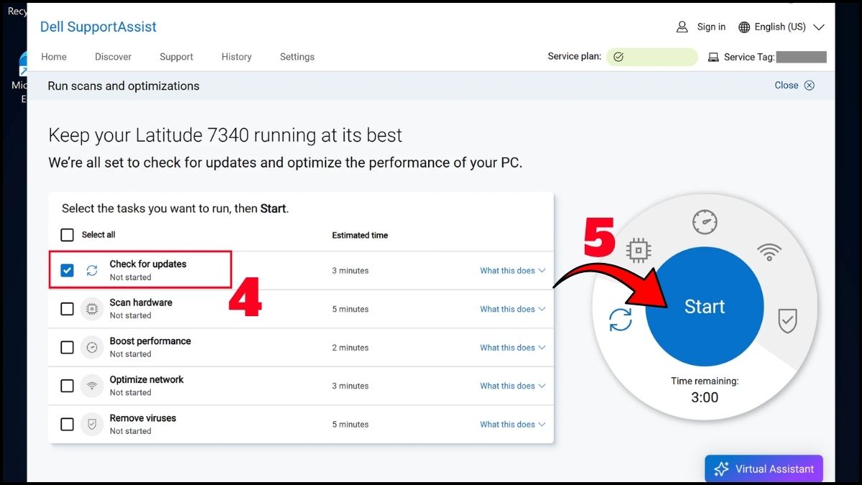Click the Check for updates task name
Screen dimensions: 862x485
coord(148,264)
